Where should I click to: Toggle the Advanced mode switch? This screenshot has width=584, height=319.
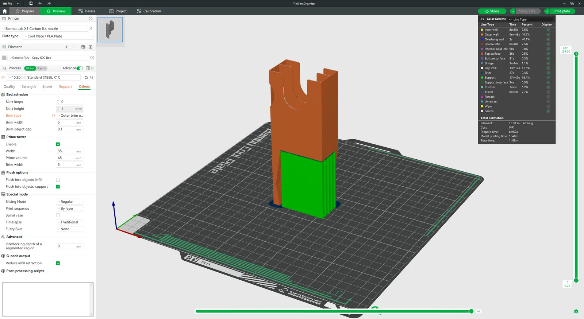(80, 68)
